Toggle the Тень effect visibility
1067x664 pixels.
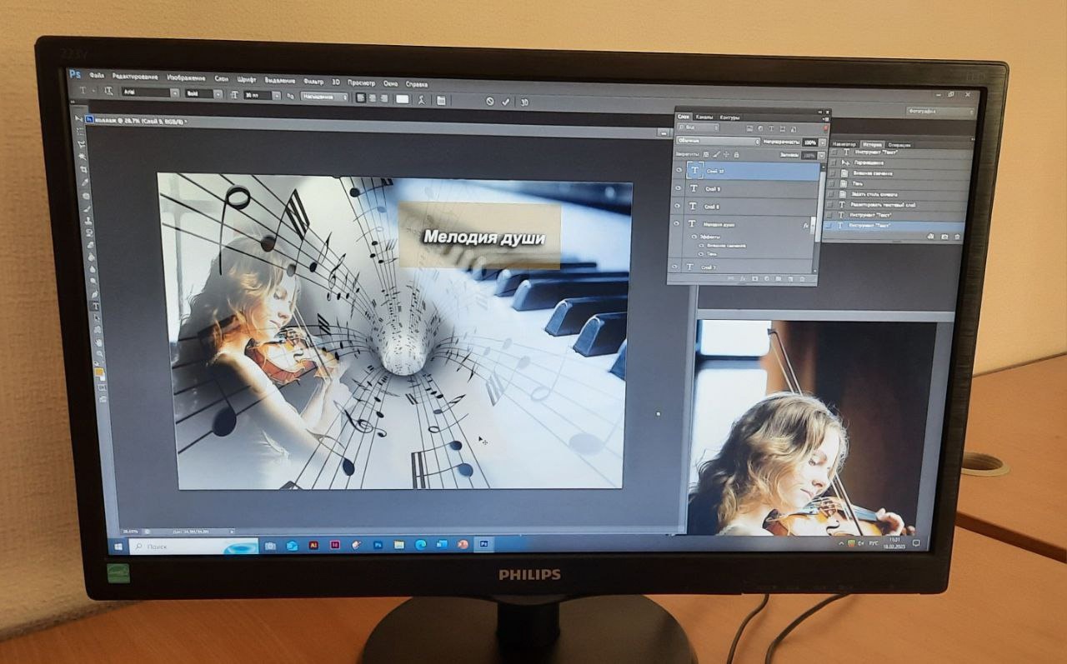[x=701, y=254]
